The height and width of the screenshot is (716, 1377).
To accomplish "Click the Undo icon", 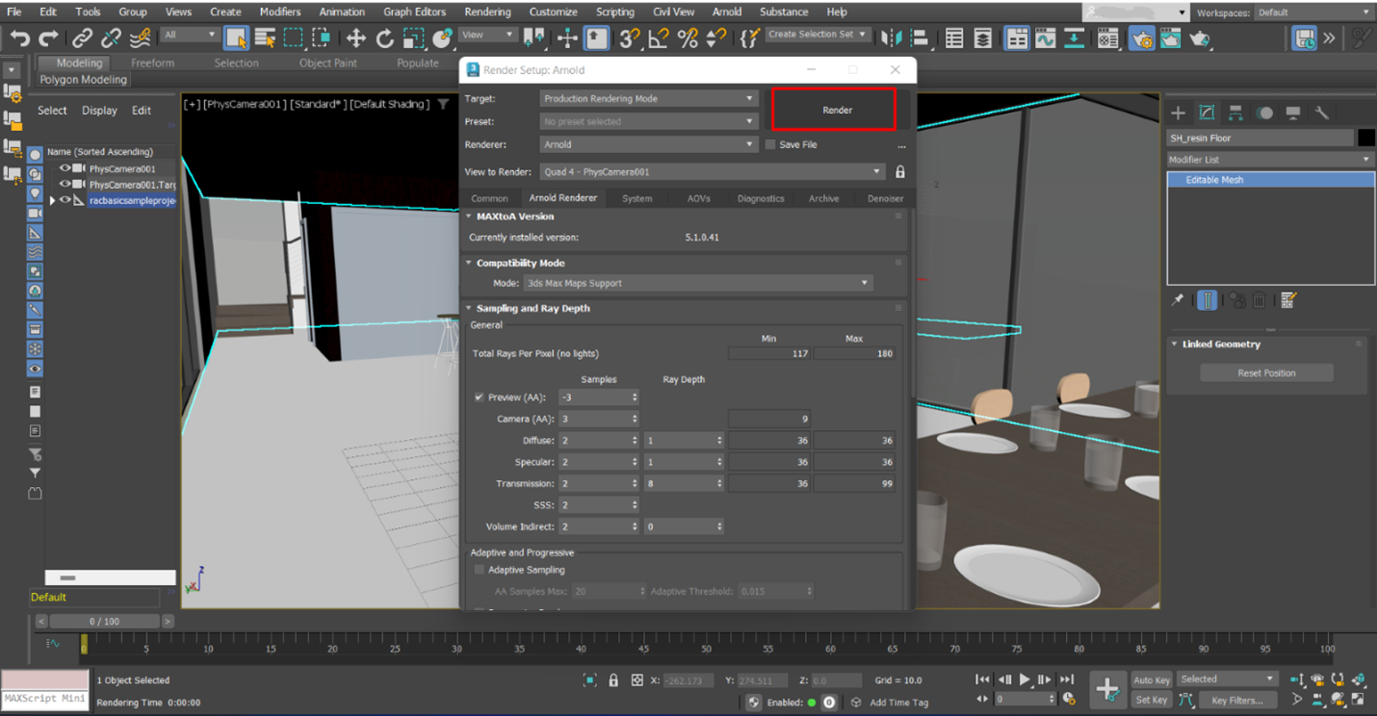I will [x=19, y=38].
